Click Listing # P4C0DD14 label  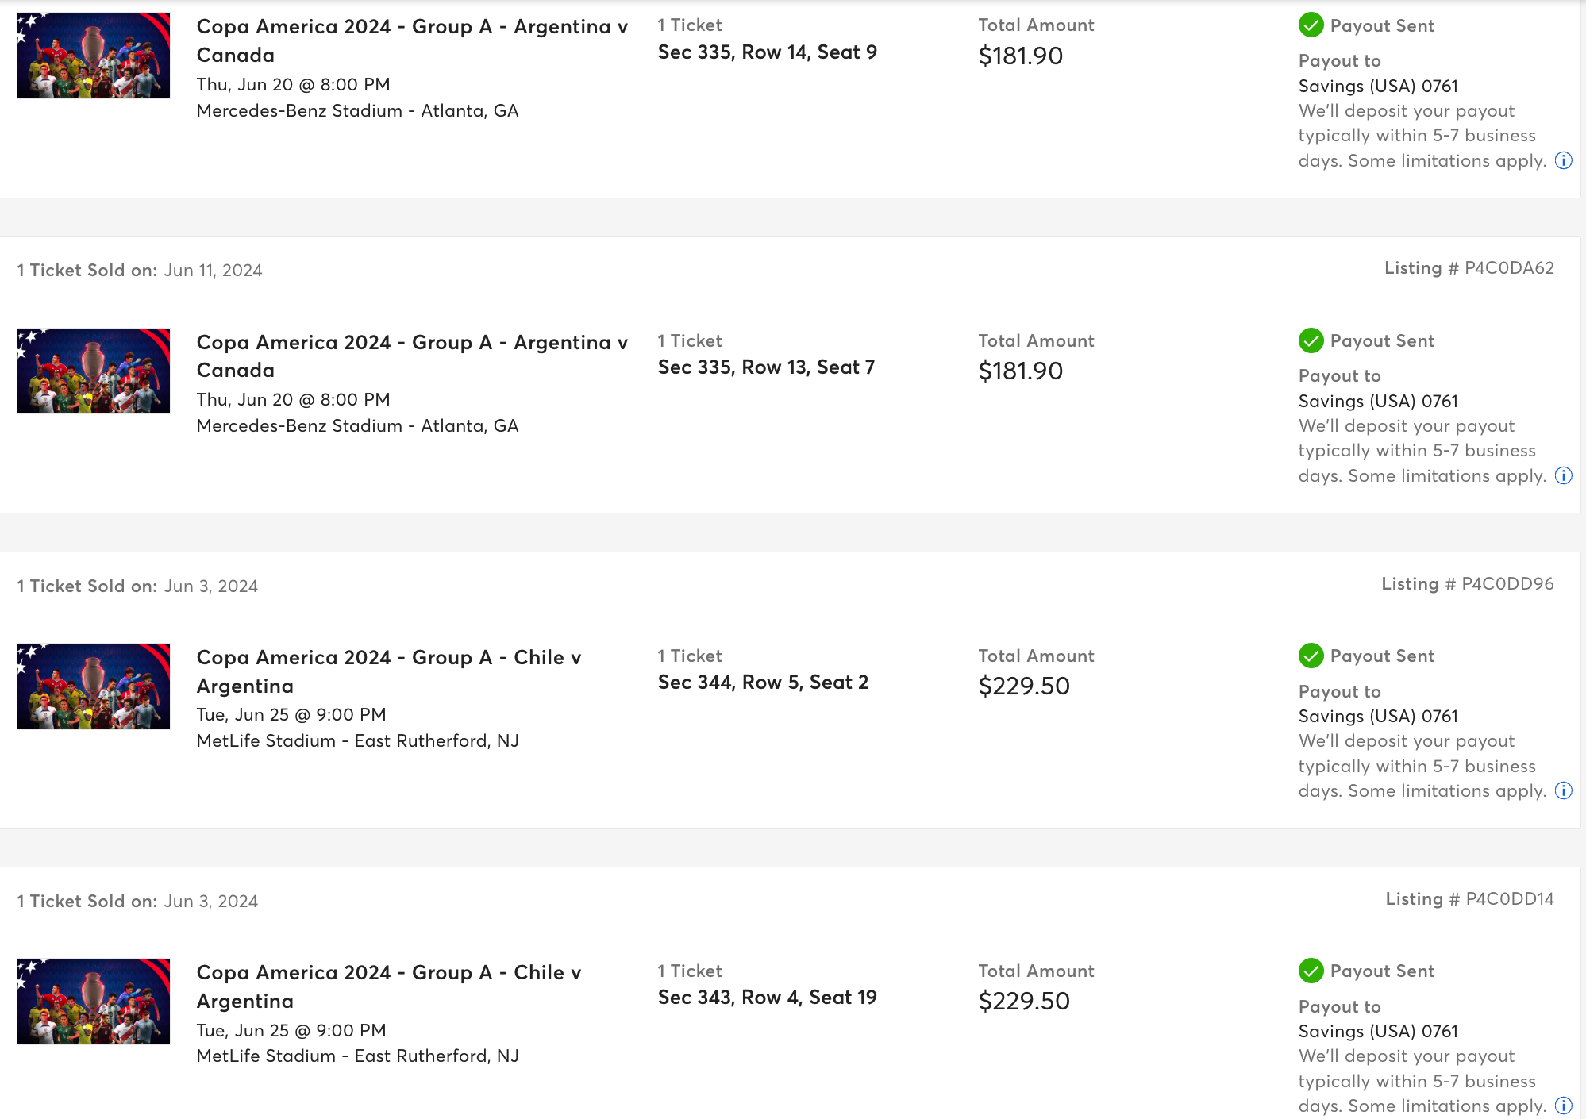coord(1470,899)
